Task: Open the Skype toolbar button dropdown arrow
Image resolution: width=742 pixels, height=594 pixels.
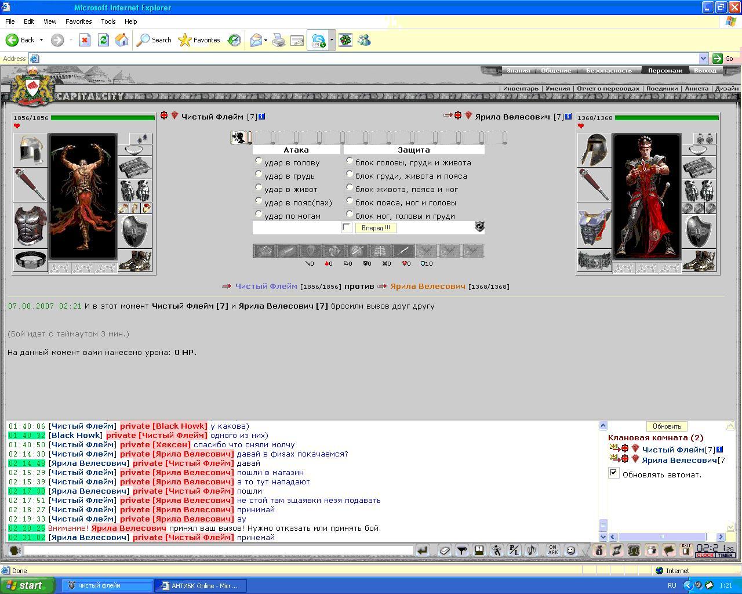Action: (x=332, y=40)
